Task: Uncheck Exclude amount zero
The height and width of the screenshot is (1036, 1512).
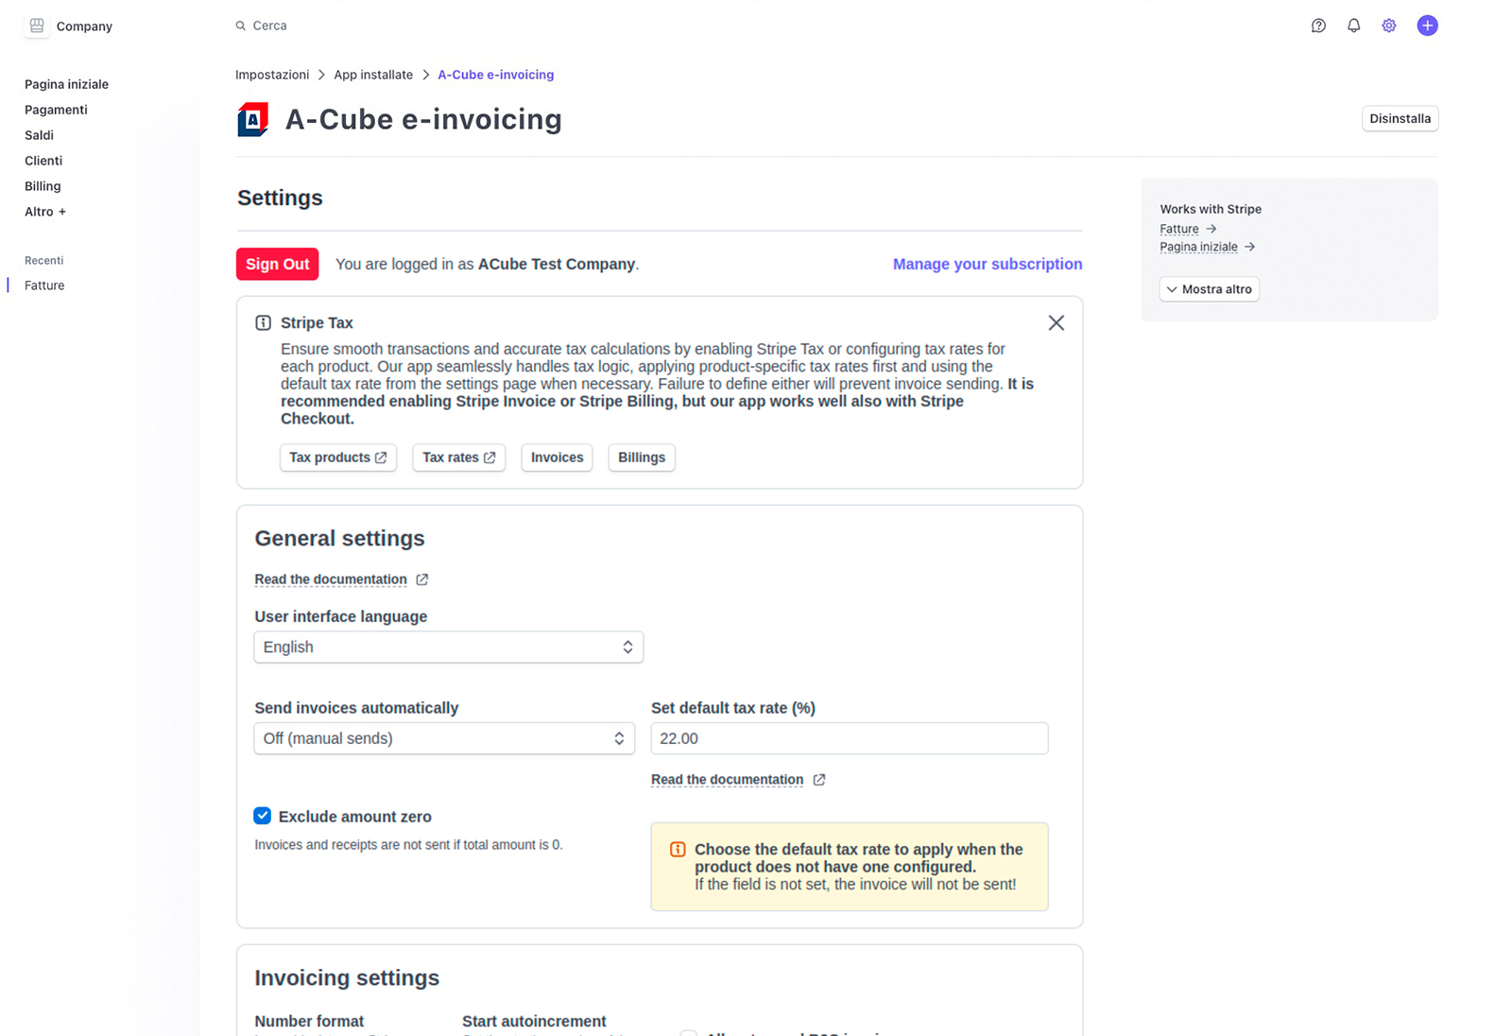Action: [262, 815]
